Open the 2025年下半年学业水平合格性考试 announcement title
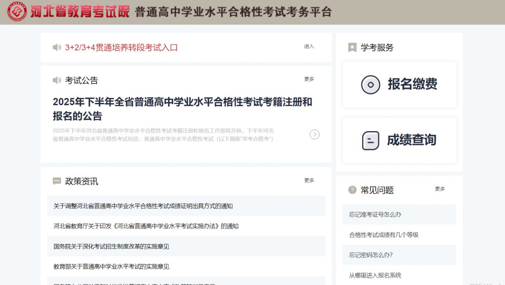Screen dimensions: 505x285 (182, 109)
